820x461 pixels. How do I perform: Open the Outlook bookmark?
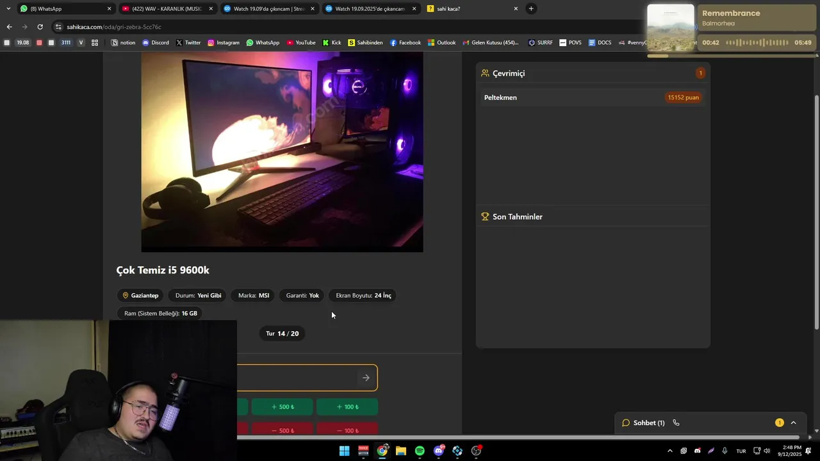[x=442, y=43]
